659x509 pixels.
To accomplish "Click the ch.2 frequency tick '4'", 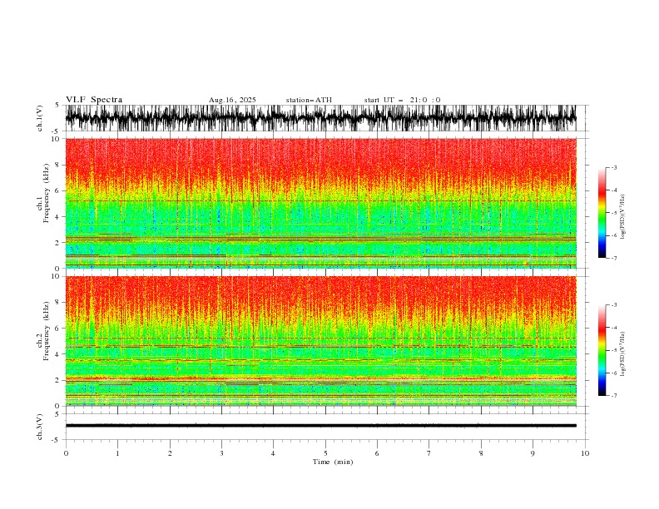I will [x=57, y=354].
